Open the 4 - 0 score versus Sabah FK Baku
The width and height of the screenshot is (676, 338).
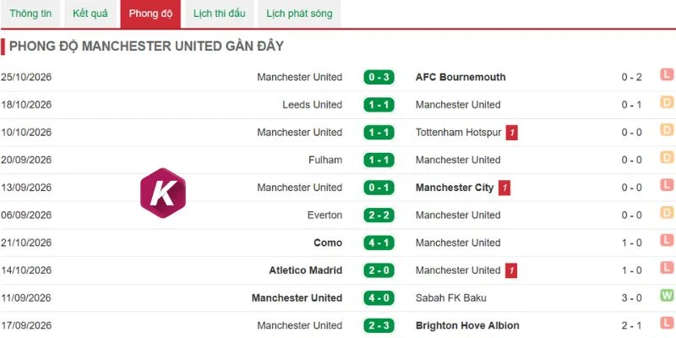pos(379,298)
